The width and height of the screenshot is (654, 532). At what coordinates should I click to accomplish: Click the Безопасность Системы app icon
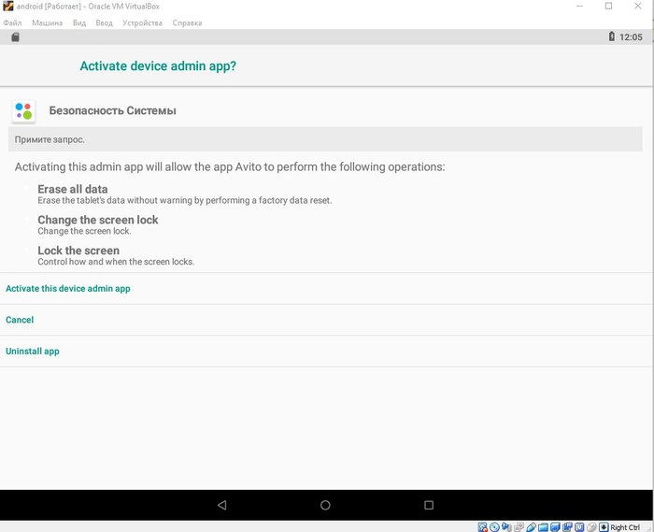24,111
